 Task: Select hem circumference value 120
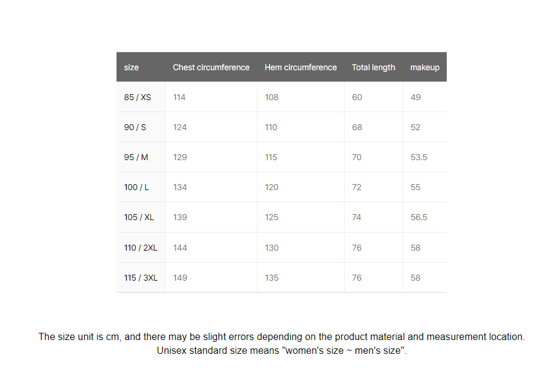coord(271,187)
